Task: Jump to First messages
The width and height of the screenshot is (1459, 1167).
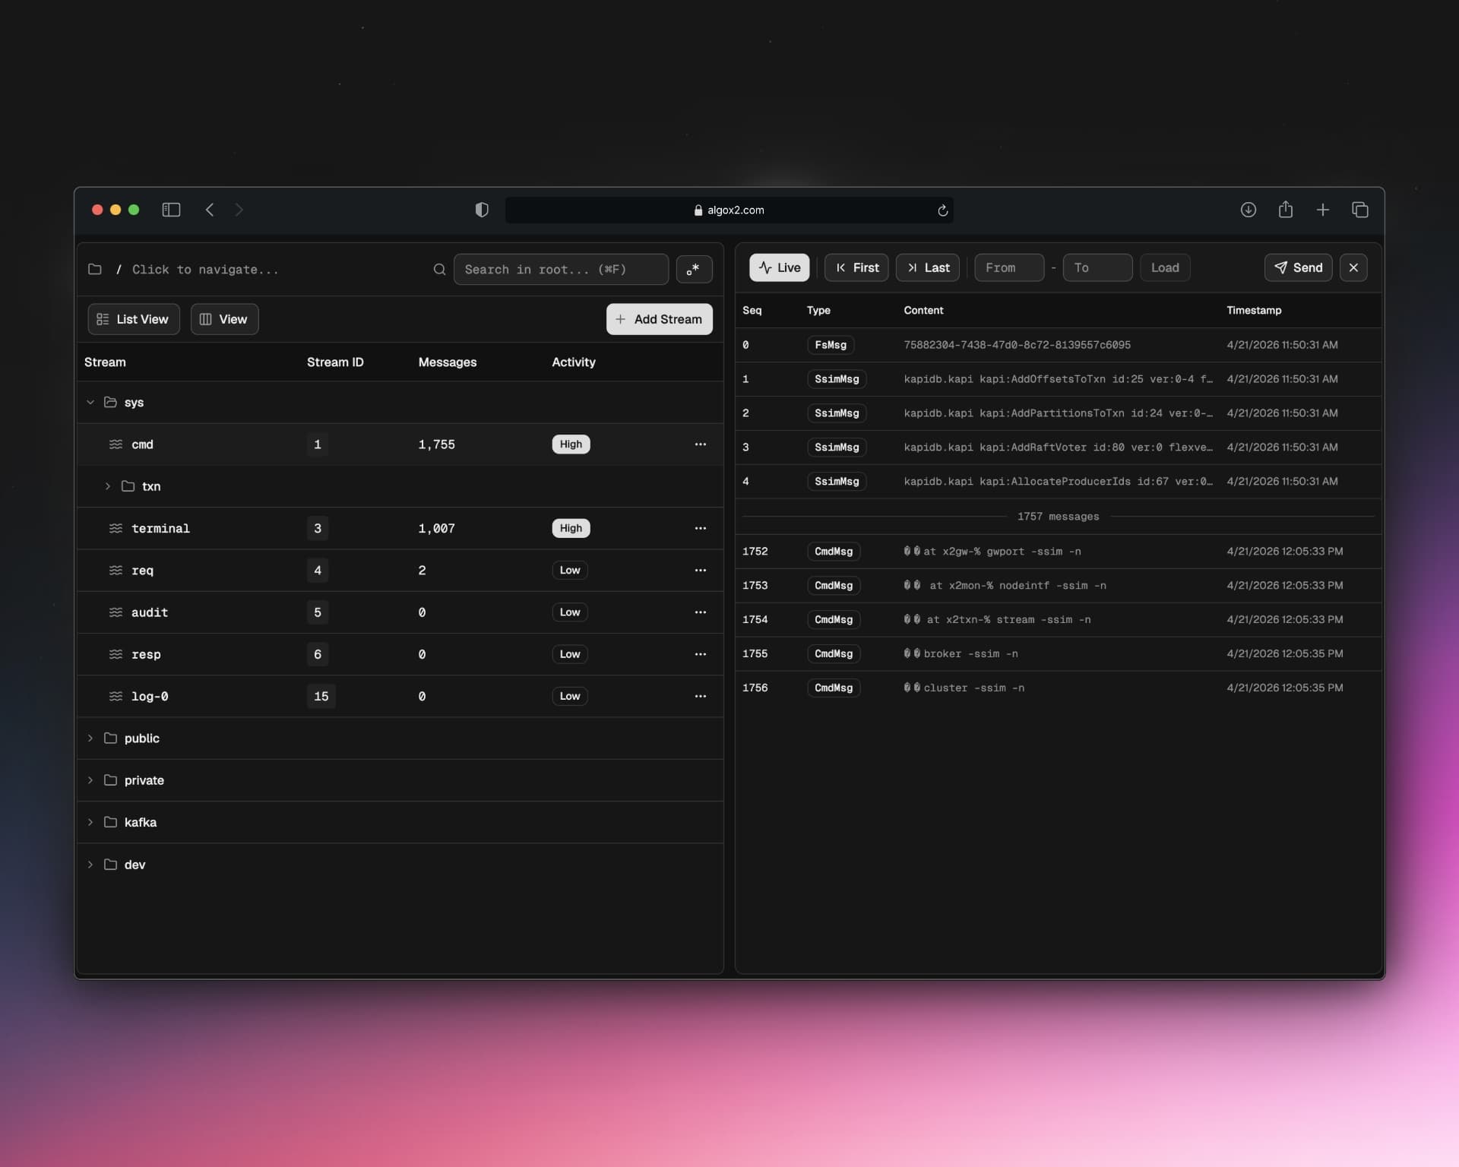Action: tap(856, 267)
